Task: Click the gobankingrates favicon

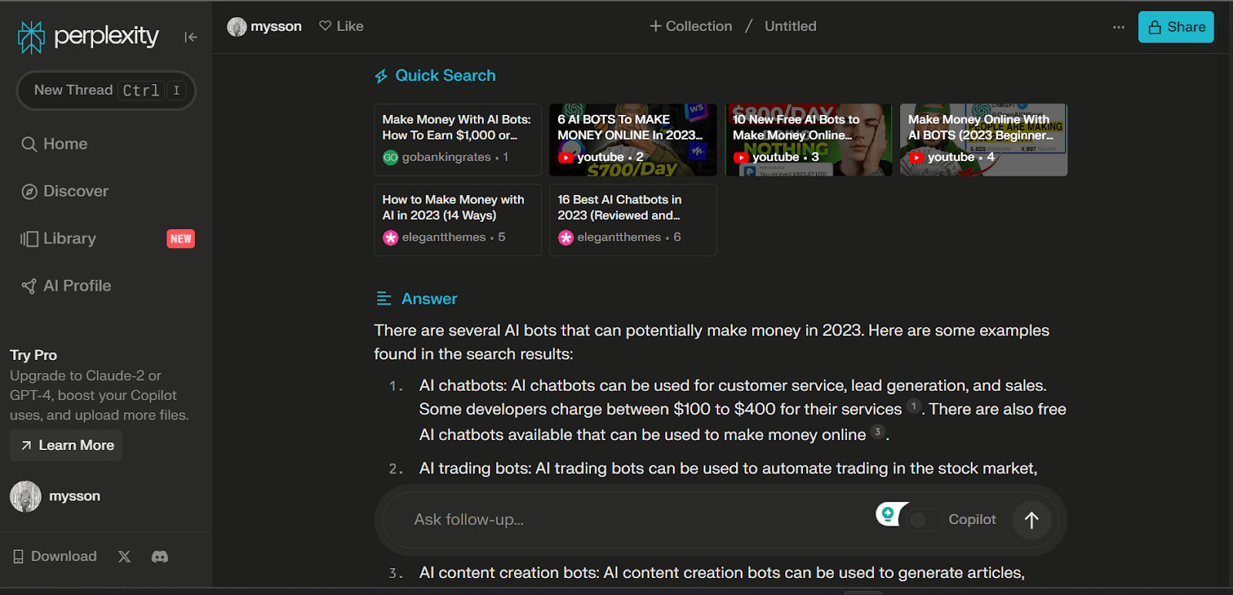Action: [391, 157]
